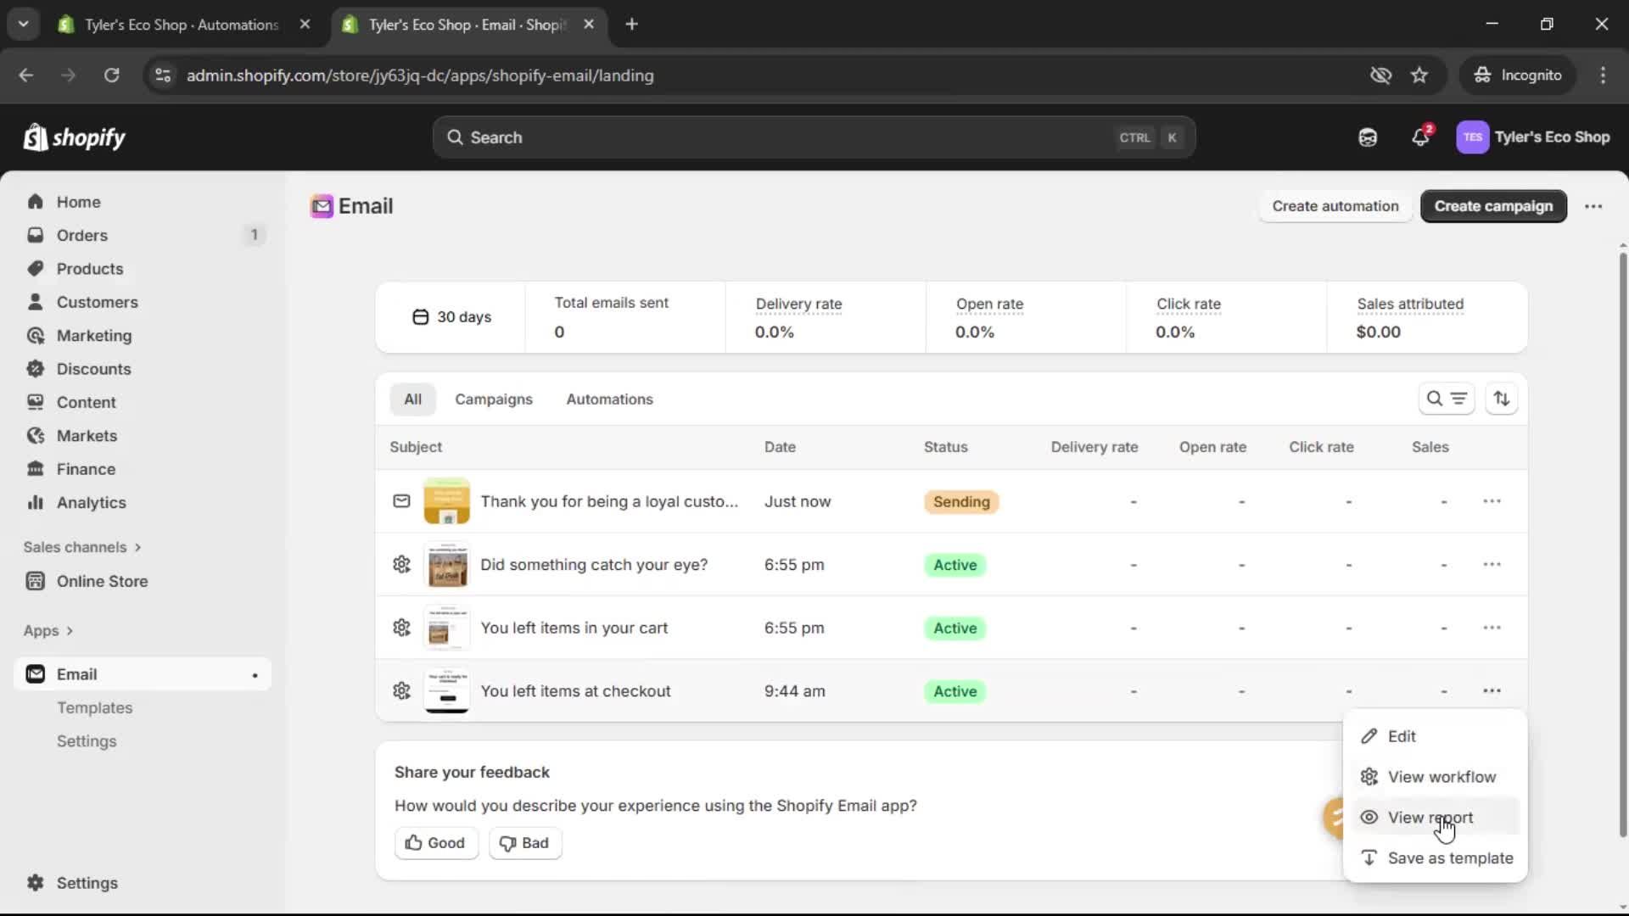Image resolution: width=1629 pixels, height=916 pixels.
Task: Open the notifications bell
Action: pyautogui.click(x=1421, y=137)
